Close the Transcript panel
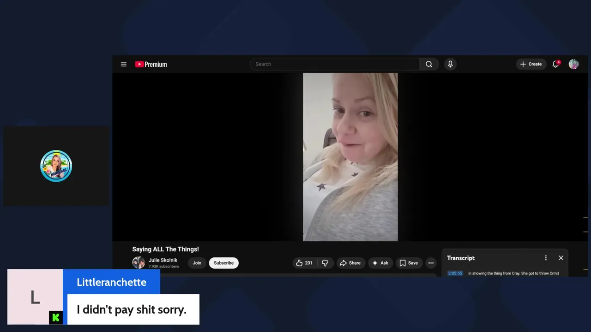Viewport: 591px width, 332px height. coord(561,258)
